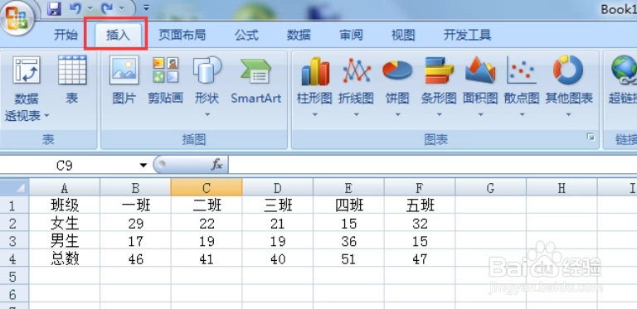Select cell containing 女生
Image resolution: width=637 pixels, height=309 pixels.
(64, 223)
